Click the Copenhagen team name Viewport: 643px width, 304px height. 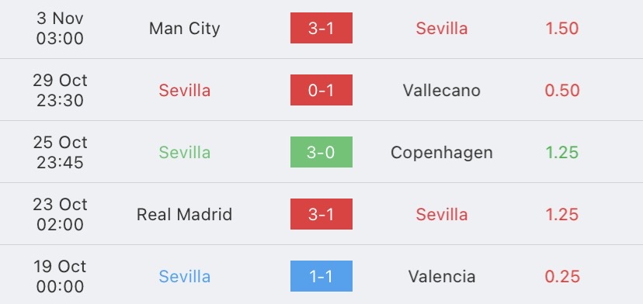click(442, 153)
